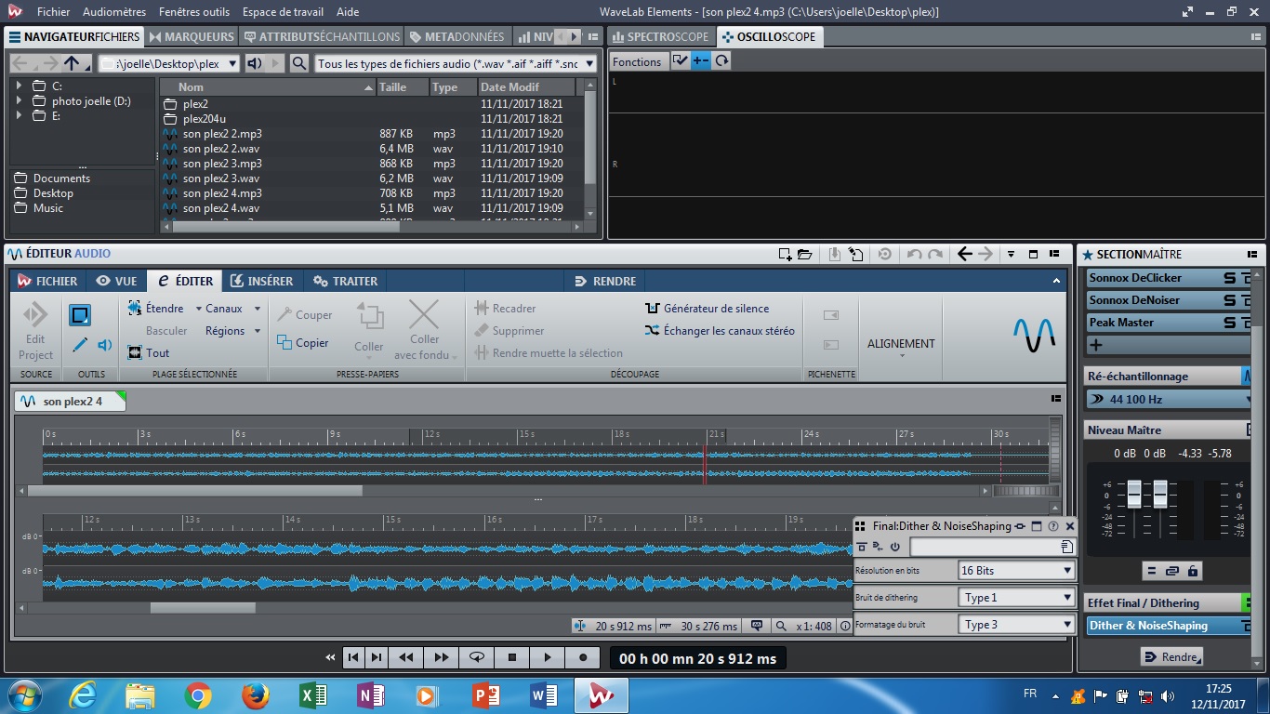Click the left master level fader

[x=1134, y=494]
